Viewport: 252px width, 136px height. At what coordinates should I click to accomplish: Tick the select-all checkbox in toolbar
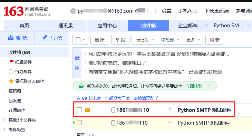point(78,40)
